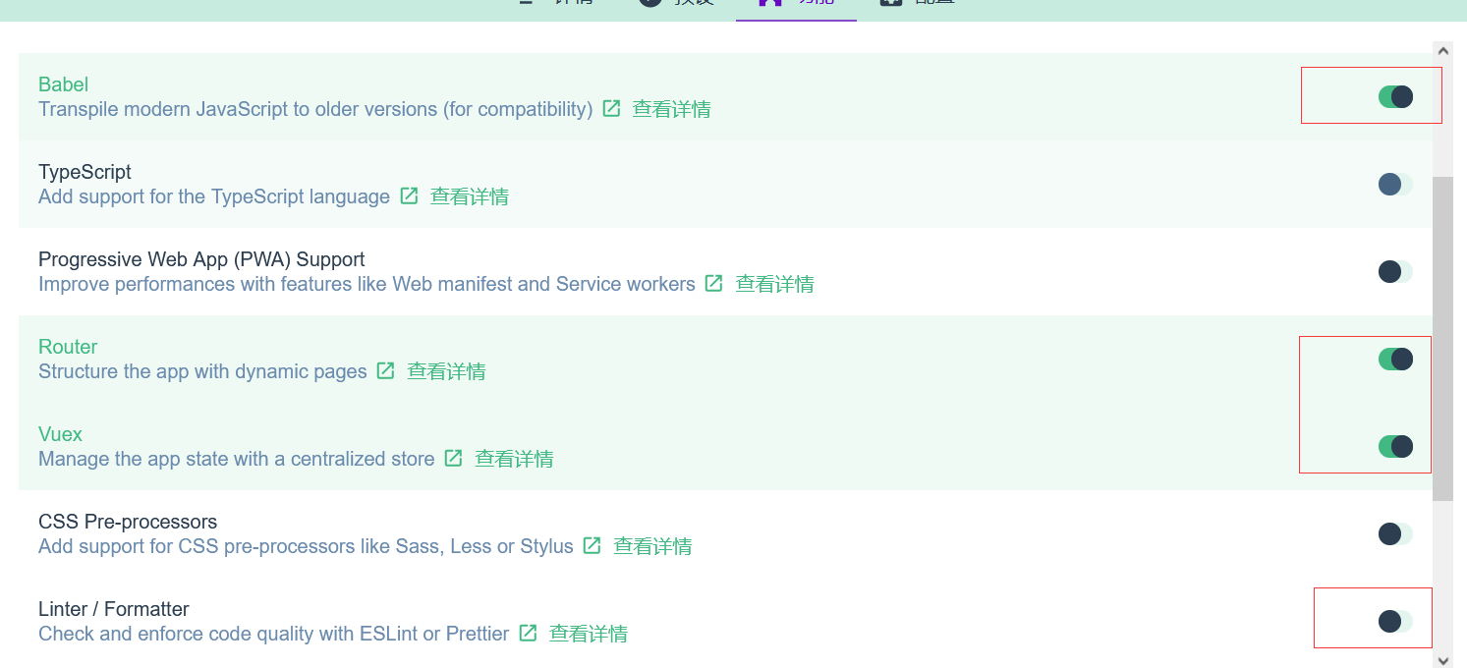This screenshot has height=668, width=1467.
Task: Open external link icon in Babel row
Action: pyautogui.click(x=611, y=108)
